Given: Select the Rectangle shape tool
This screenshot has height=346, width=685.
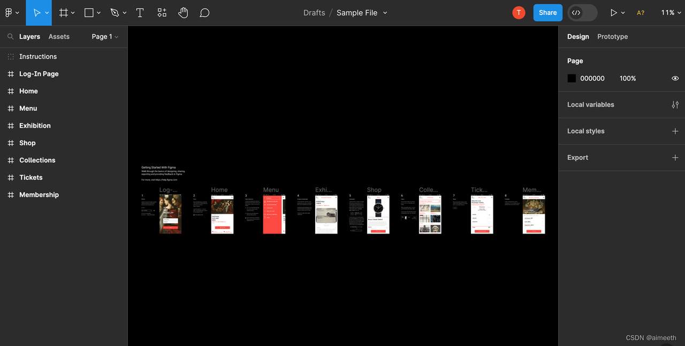Looking at the screenshot, I should [89, 12].
